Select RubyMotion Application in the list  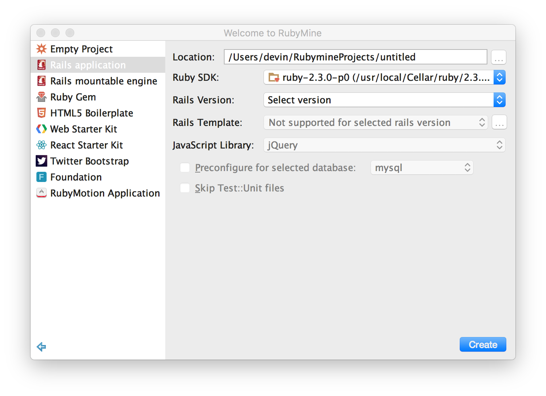(105, 193)
